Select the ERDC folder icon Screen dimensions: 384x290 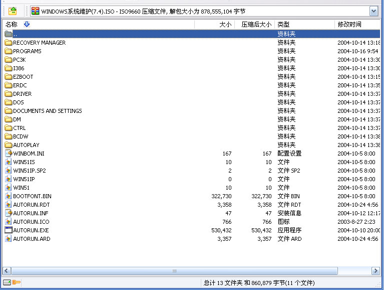pos(9,85)
